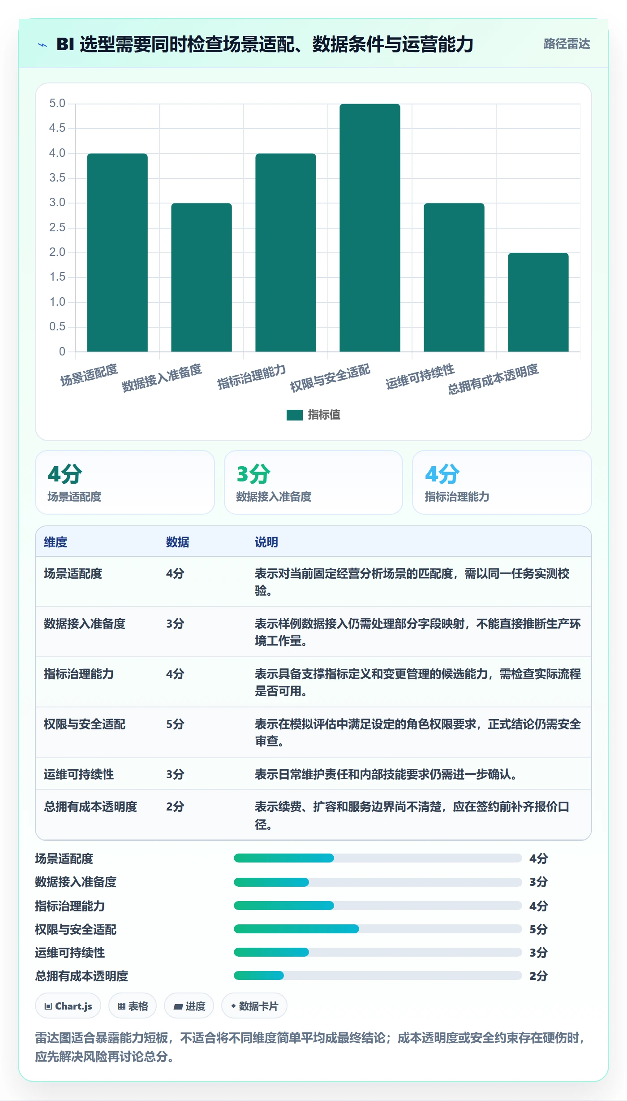Click the description starting 表示续费、扩容
The width and height of the screenshot is (627, 1101).
[x=412, y=815]
